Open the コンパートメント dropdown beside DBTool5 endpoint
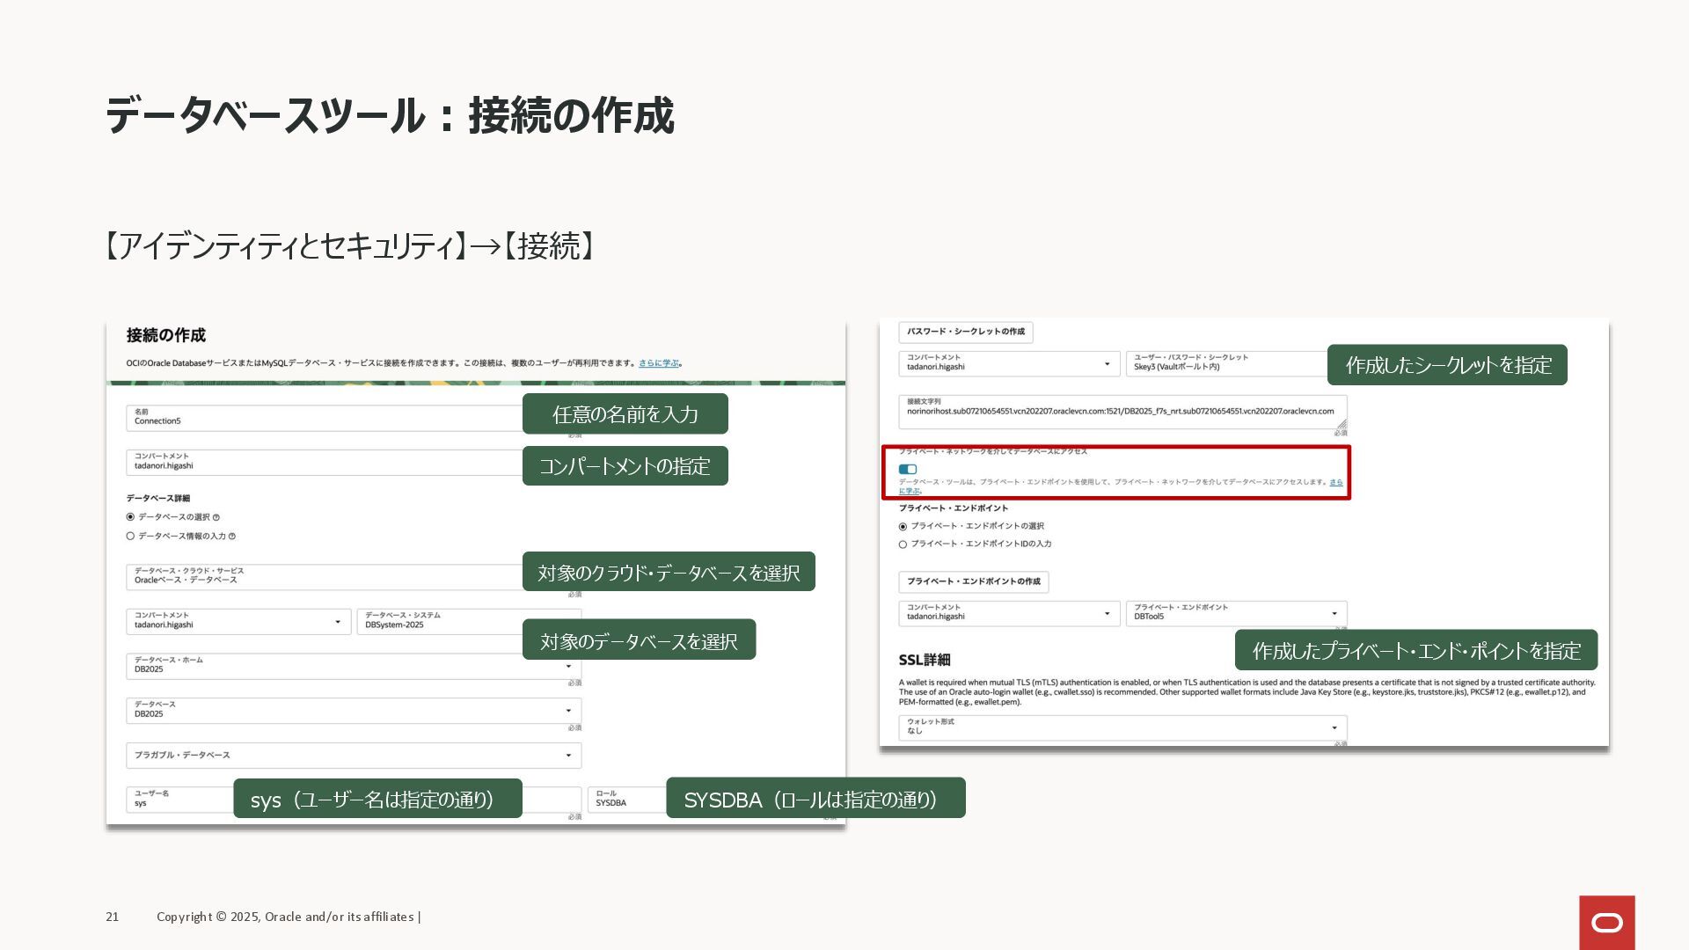1689x950 pixels. (x=1009, y=613)
